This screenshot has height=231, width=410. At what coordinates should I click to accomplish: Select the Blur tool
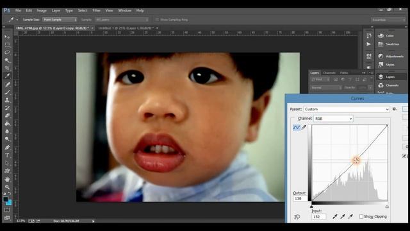(7, 131)
